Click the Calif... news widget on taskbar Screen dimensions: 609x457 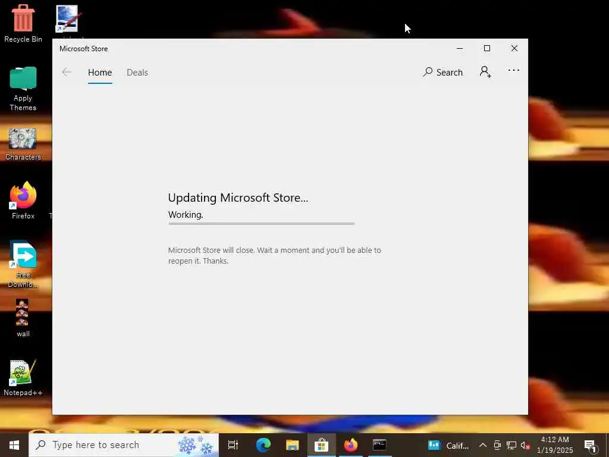[x=448, y=445]
